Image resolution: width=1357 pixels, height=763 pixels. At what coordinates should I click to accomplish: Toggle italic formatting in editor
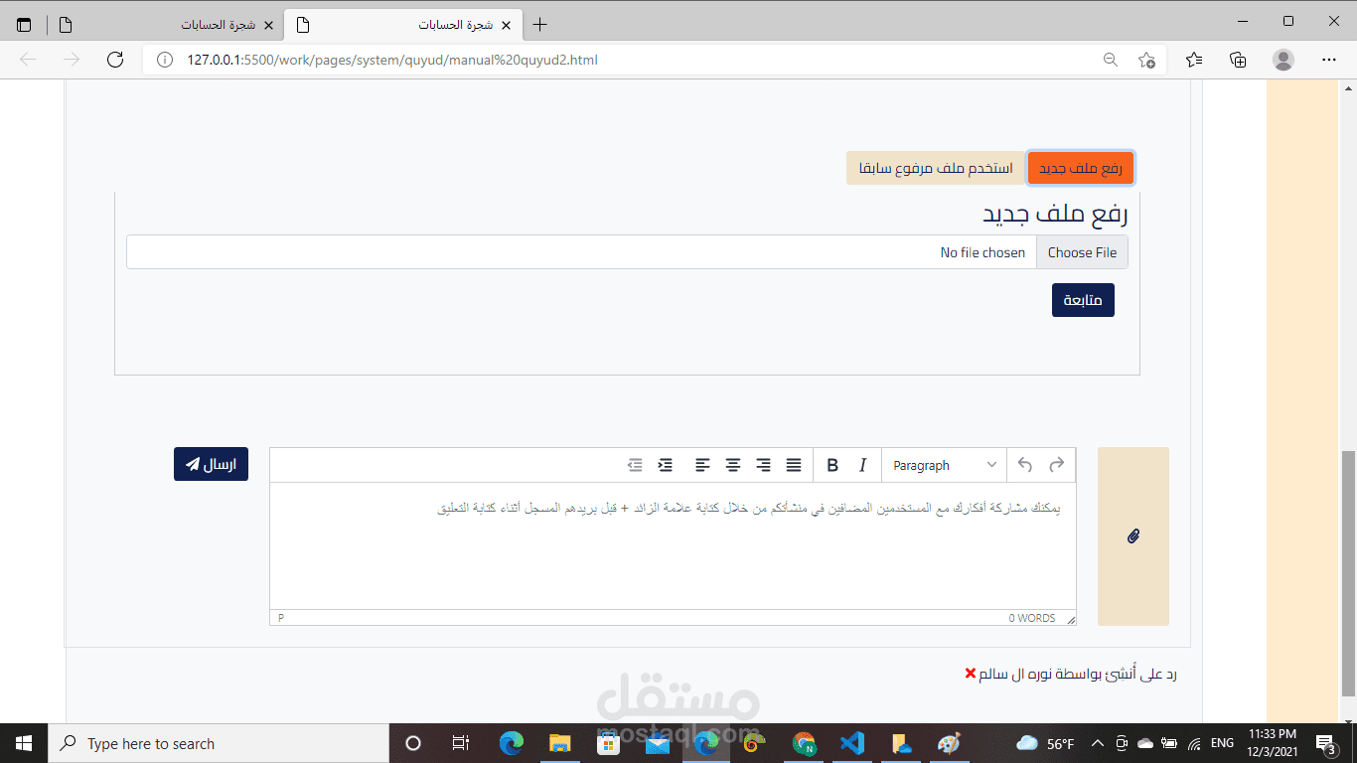863,465
